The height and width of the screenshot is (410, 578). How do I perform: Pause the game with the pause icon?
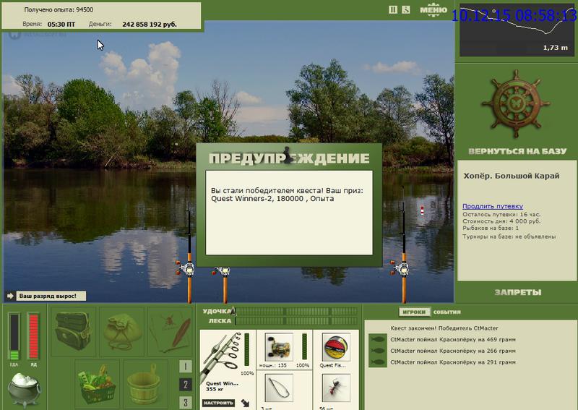click(393, 10)
